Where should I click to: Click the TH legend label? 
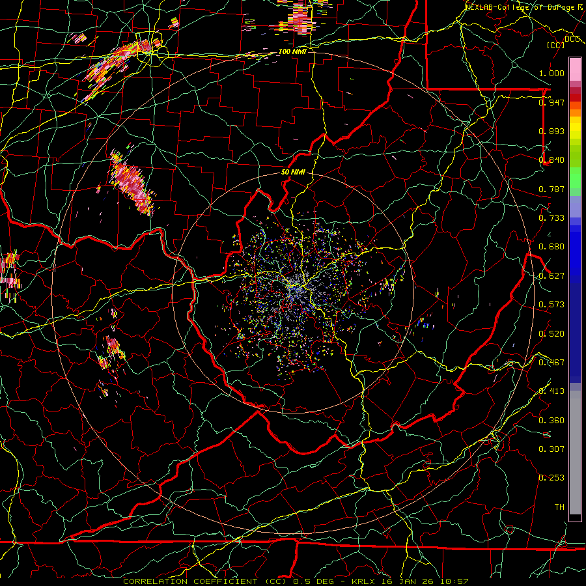[559, 507]
